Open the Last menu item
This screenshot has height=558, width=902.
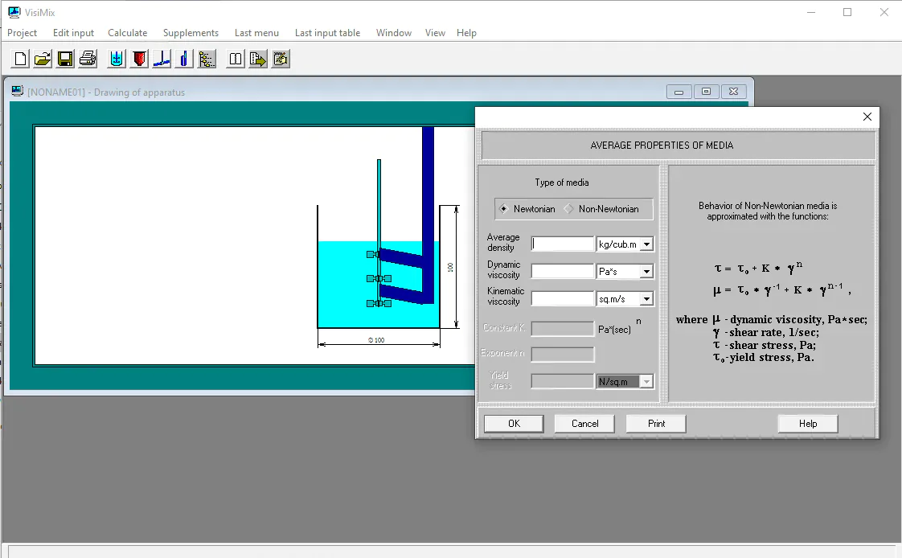point(256,33)
